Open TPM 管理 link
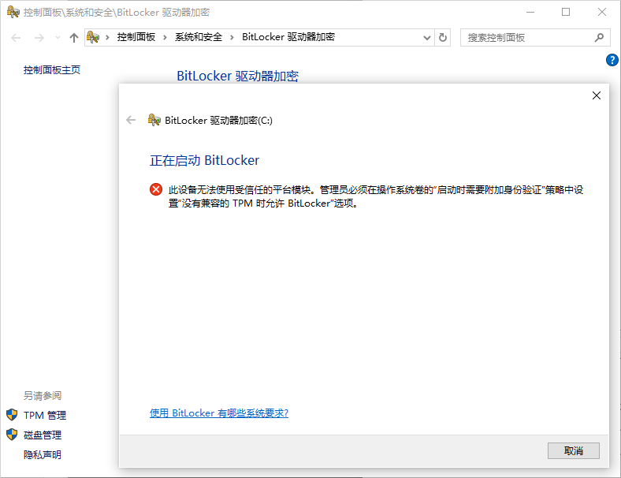621x478 pixels. coord(45,416)
